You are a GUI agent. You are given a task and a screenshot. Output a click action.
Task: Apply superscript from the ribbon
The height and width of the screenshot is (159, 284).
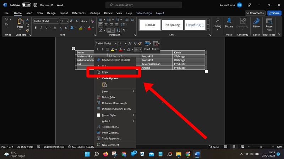point(66,28)
